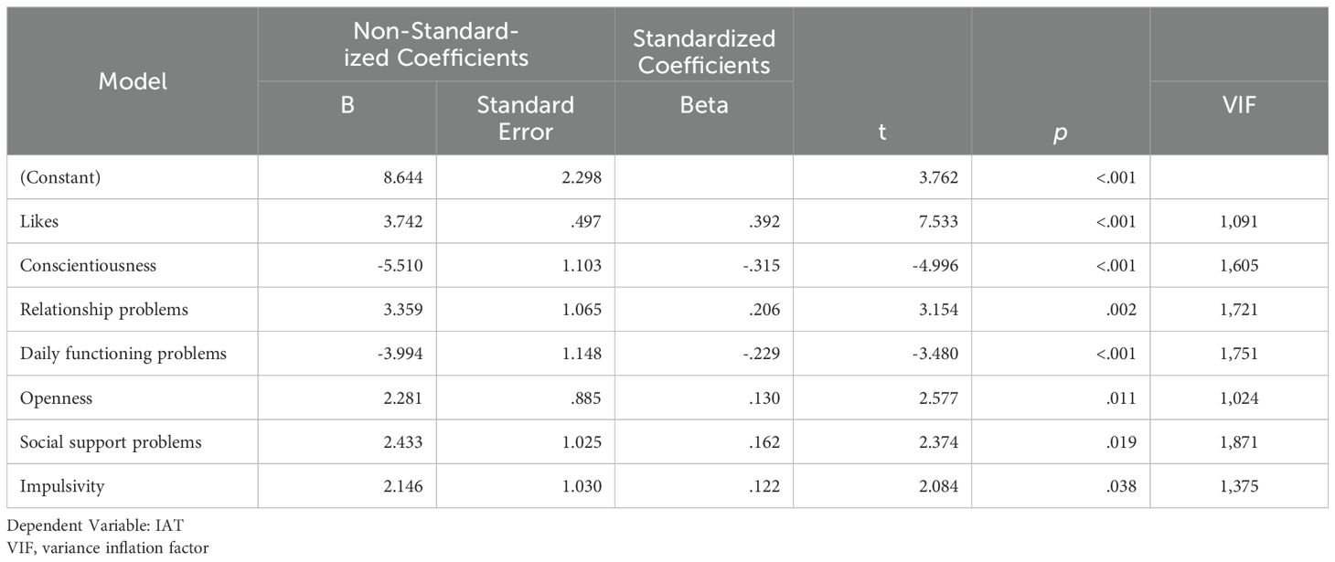
Task: Select the Standard Error column header
Action: 526,118
